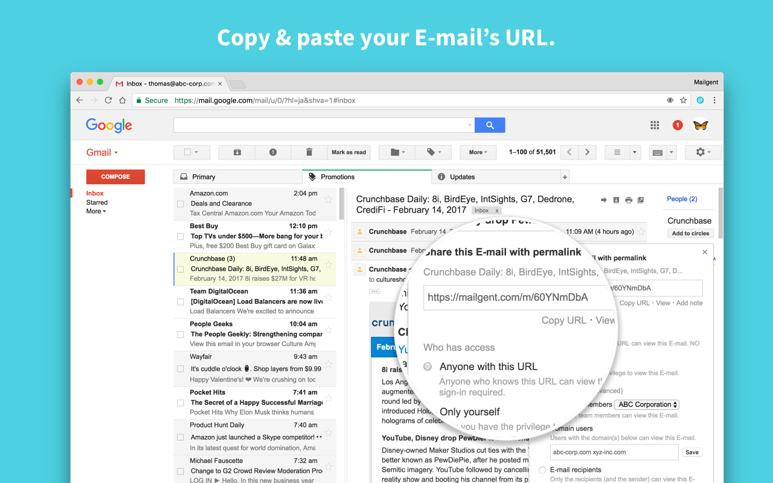773x483 pixels.
Task: Add a new inbox tab with plus
Action: (565, 177)
